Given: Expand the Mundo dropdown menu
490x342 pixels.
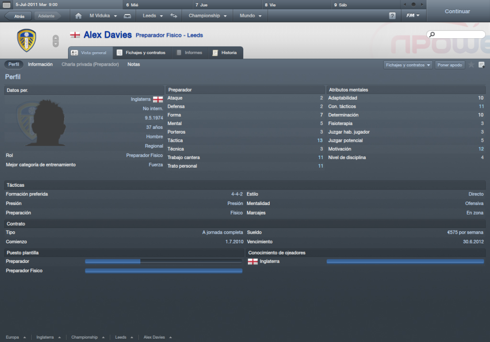Looking at the screenshot, I should (251, 16).
